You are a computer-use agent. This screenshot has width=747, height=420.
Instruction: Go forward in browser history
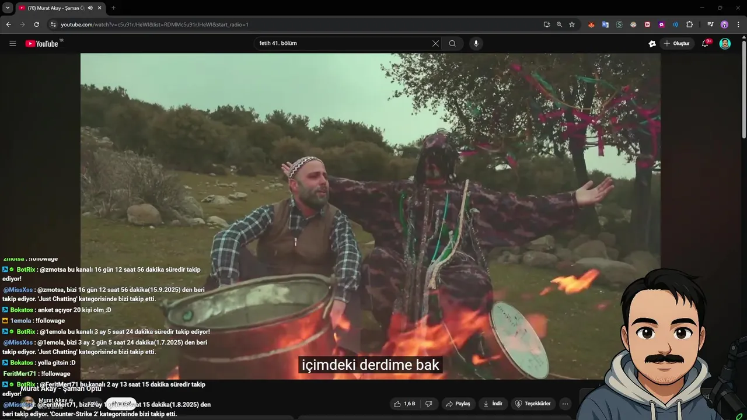pyautogui.click(x=23, y=24)
